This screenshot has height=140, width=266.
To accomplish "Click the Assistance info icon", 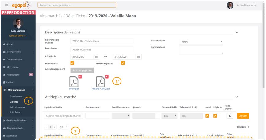I will [x=4, y=136].
